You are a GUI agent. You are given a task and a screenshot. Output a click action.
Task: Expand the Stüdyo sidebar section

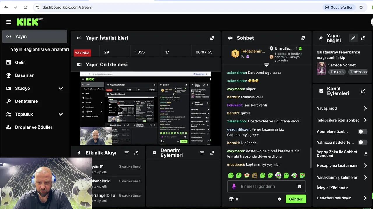coord(61,88)
